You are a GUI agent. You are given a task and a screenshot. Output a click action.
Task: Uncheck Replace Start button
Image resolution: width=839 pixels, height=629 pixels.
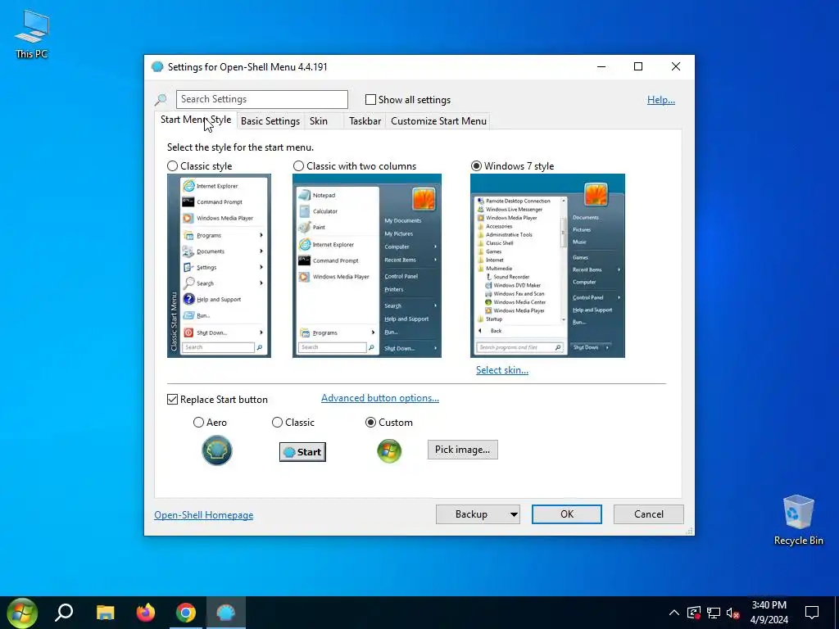(x=172, y=400)
